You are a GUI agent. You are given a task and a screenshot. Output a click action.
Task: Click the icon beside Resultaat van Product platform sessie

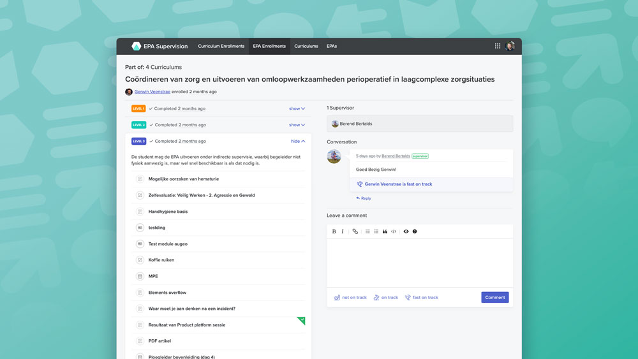[x=140, y=325]
